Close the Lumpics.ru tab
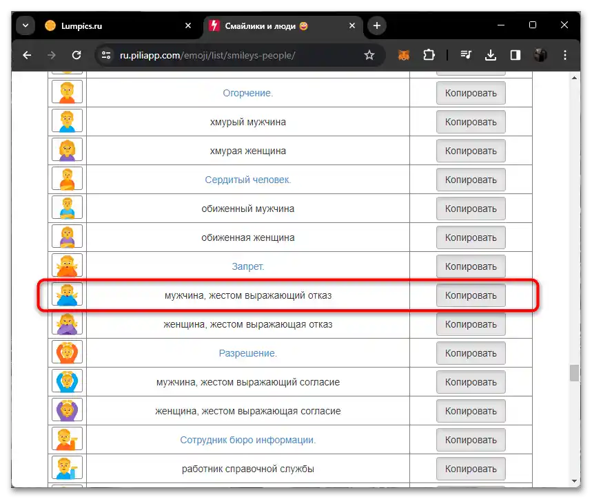Image resolution: width=592 pixels, height=499 pixels. [188, 25]
